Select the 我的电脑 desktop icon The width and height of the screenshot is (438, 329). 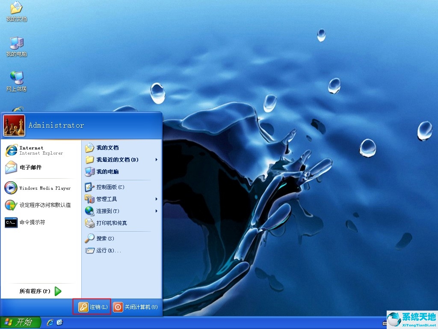pyautogui.click(x=17, y=46)
